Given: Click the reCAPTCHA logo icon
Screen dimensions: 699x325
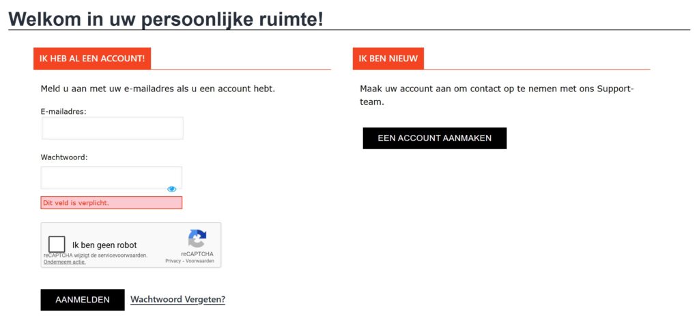Looking at the screenshot, I should (x=197, y=239).
